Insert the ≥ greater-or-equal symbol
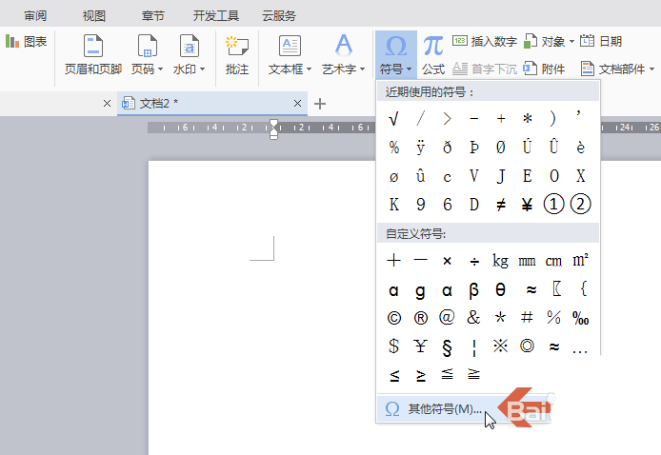 click(421, 375)
